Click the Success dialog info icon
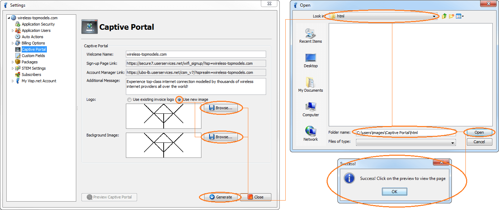The image size is (499, 210). pos(349,178)
